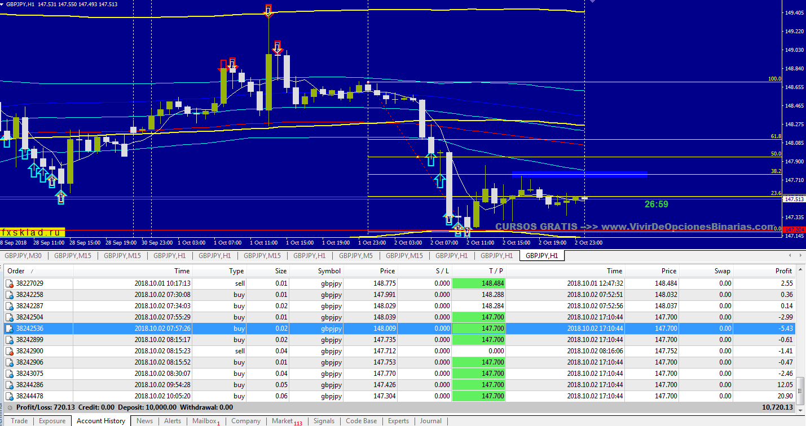
Task: Click the purple chart shift triangle marker
Action: [x=592, y=2]
